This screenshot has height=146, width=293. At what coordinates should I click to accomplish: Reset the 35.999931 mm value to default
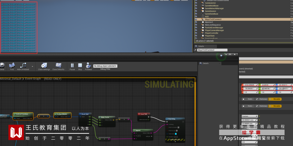tap(259, 120)
